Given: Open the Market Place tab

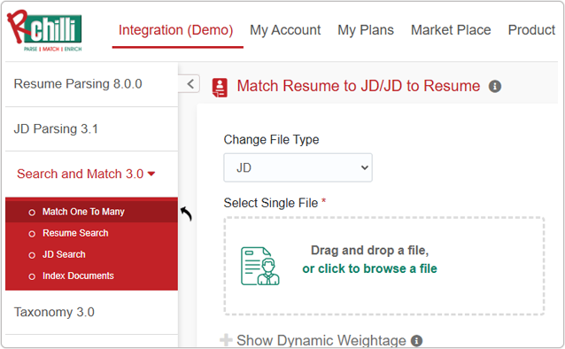Looking at the screenshot, I should click(451, 30).
